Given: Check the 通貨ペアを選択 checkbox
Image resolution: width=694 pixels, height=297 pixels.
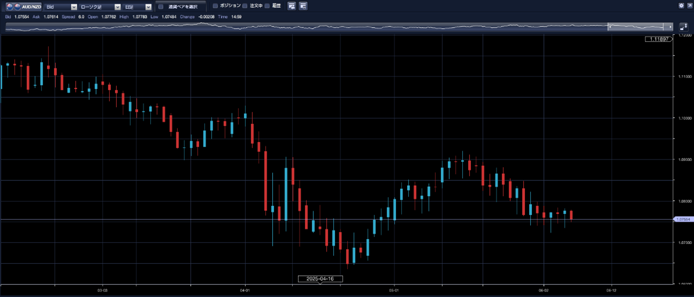Looking at the screenshot, I should point(161,7).
